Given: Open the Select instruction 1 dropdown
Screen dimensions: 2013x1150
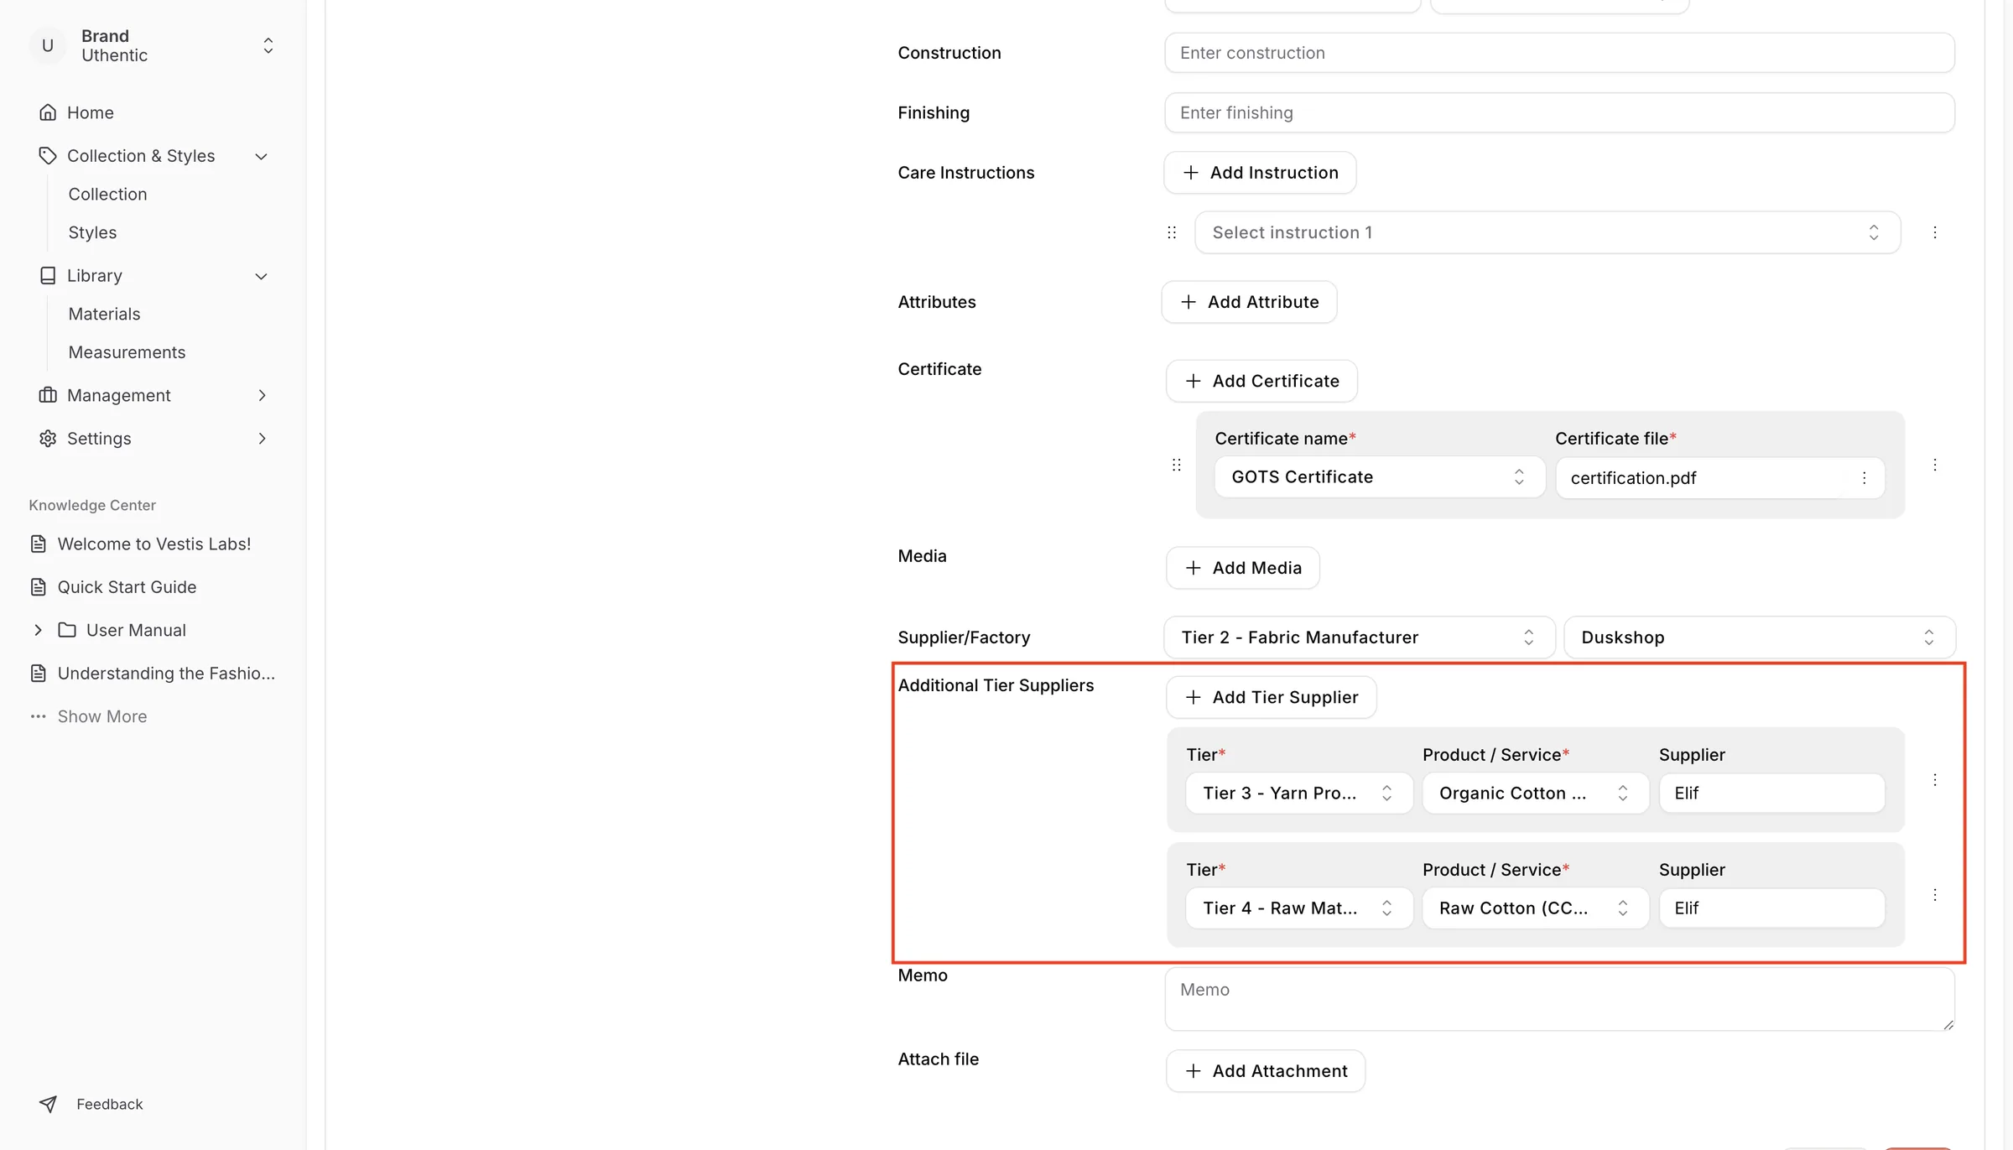Looking at the screenshot, I should pos(1547,232).
